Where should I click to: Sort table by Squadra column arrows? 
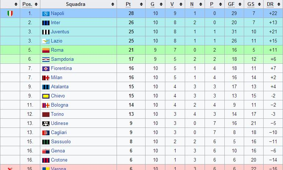pos(113,4)
